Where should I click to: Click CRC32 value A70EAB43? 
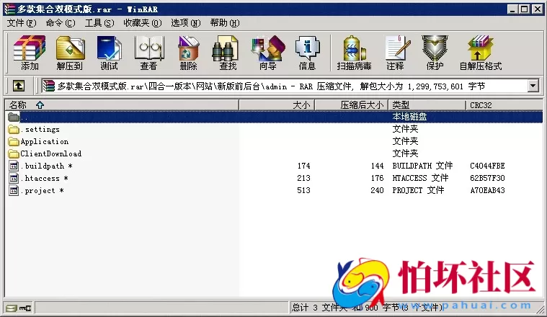coord(487,190)
